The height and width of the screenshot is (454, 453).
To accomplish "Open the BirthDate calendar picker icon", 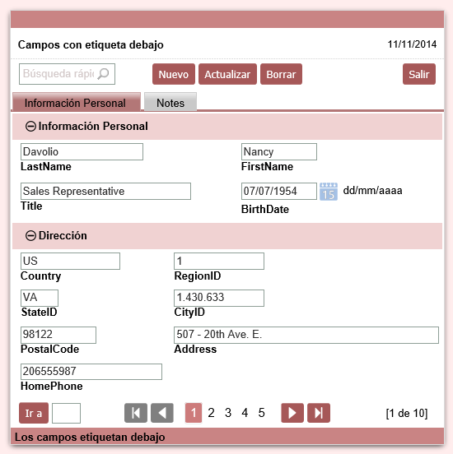I will click(329, 192).
